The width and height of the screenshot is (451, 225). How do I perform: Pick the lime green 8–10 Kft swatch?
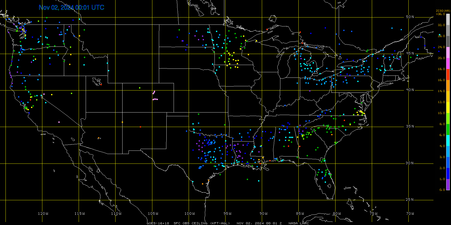click(x=448, y=118)
